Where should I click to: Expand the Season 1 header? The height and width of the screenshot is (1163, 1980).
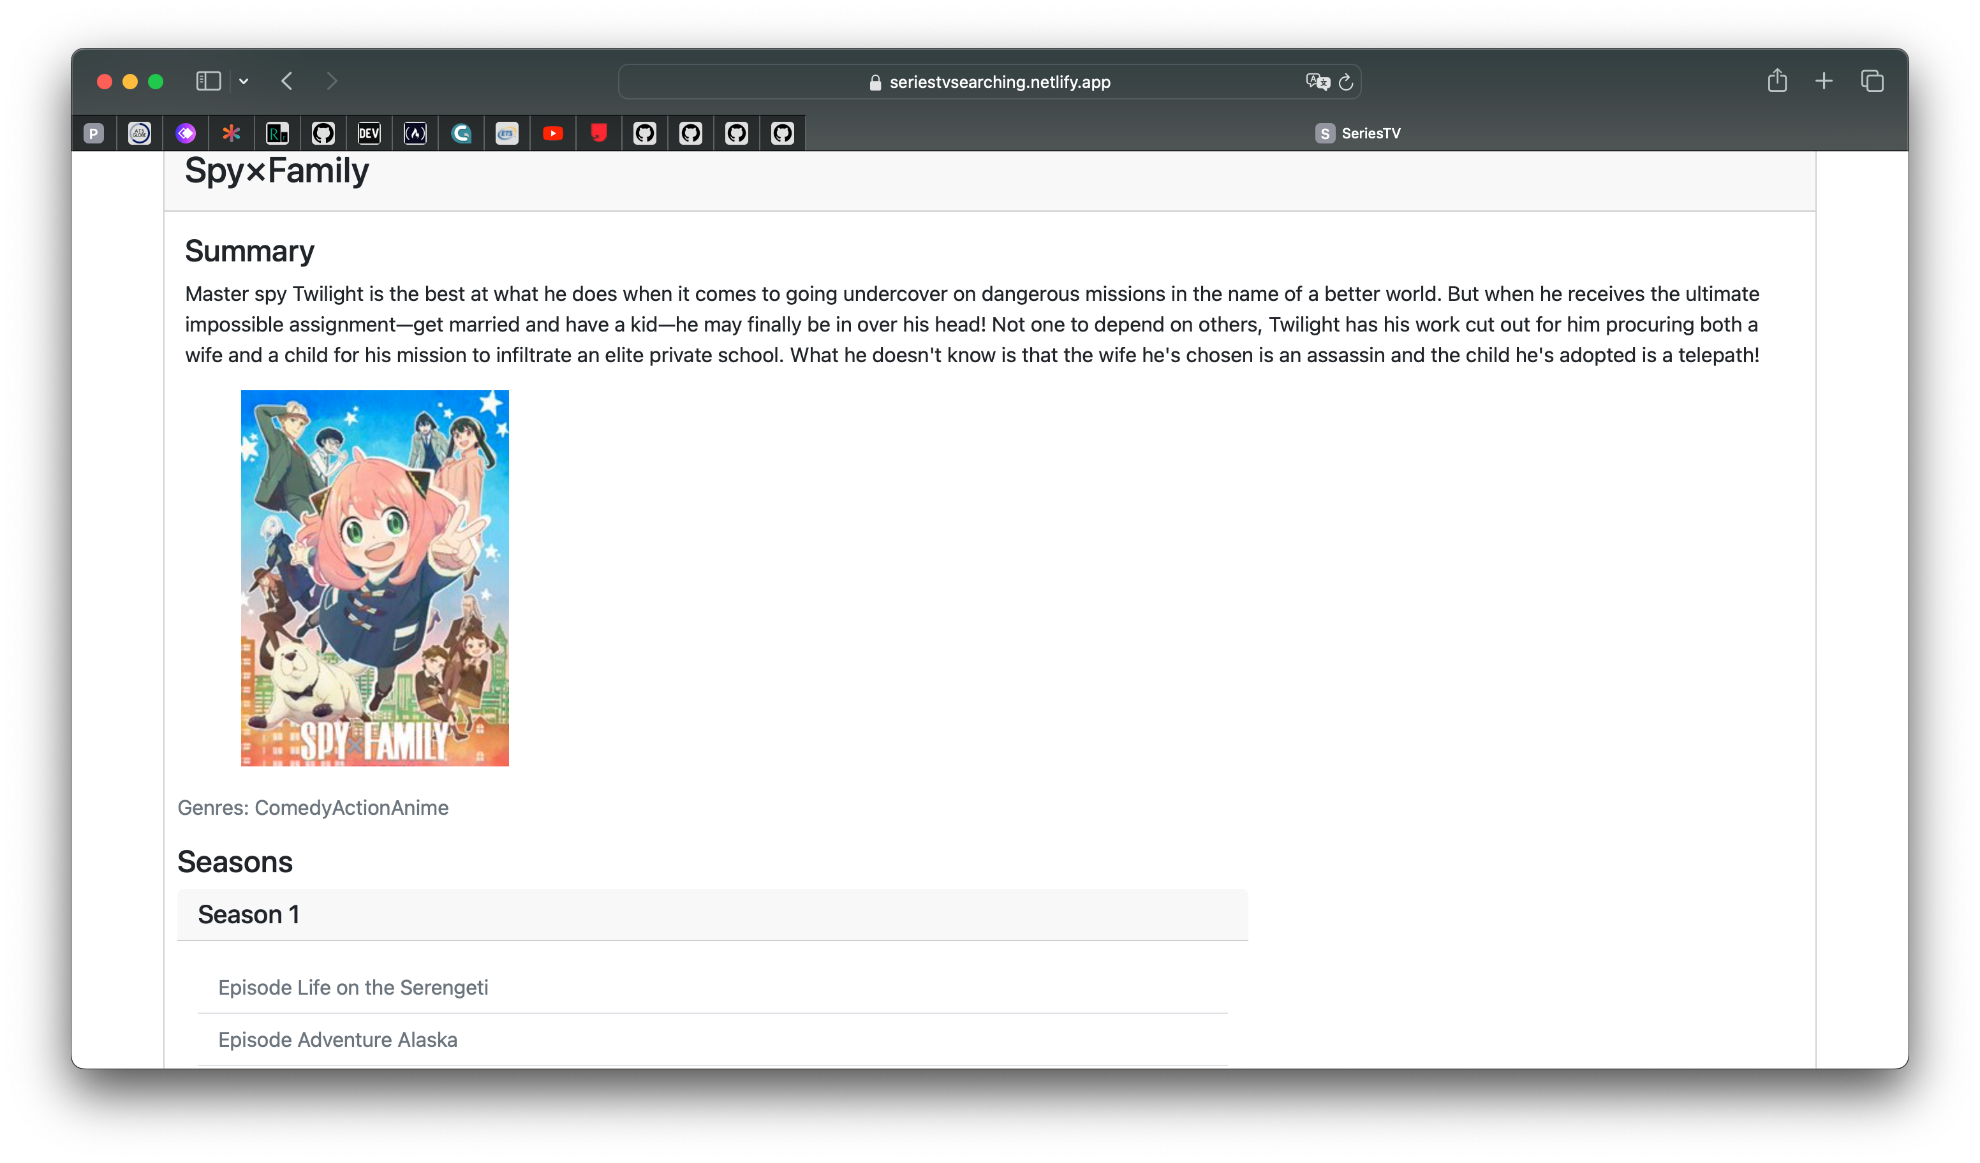click(x=712, y=915)
